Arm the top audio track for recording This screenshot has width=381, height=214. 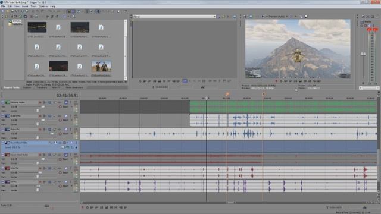click(40, 102)
